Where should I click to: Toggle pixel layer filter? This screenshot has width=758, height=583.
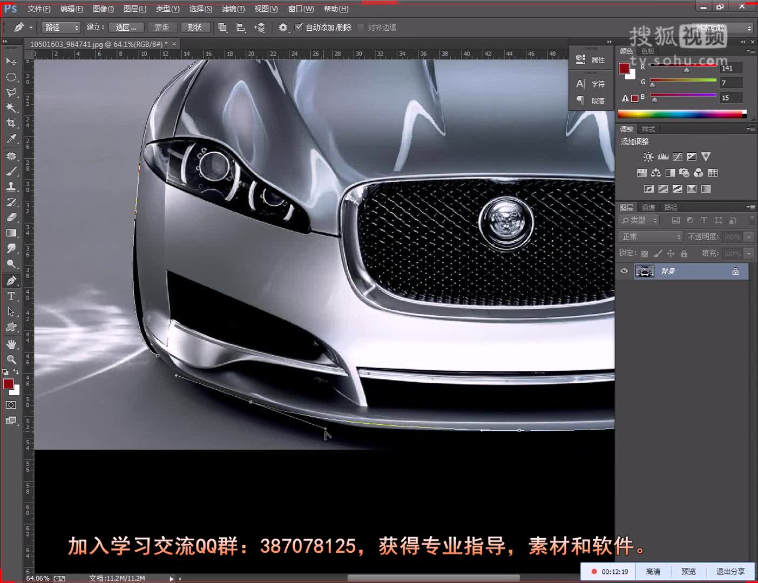click(675, 220)
